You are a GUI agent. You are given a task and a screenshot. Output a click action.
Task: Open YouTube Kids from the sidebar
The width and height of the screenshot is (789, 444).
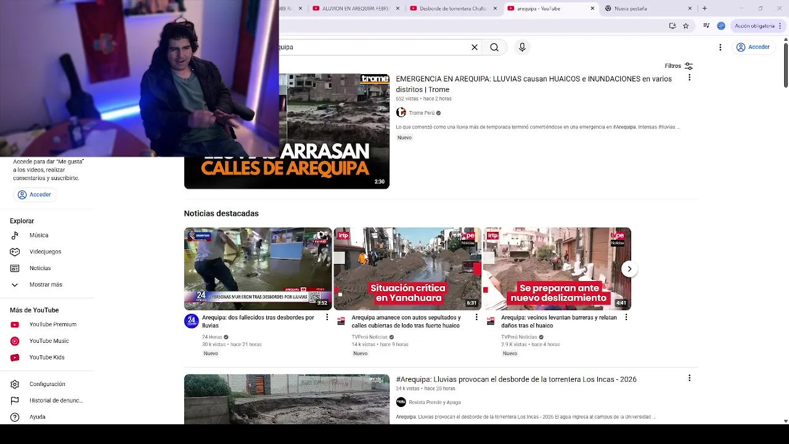click(47, 357)
